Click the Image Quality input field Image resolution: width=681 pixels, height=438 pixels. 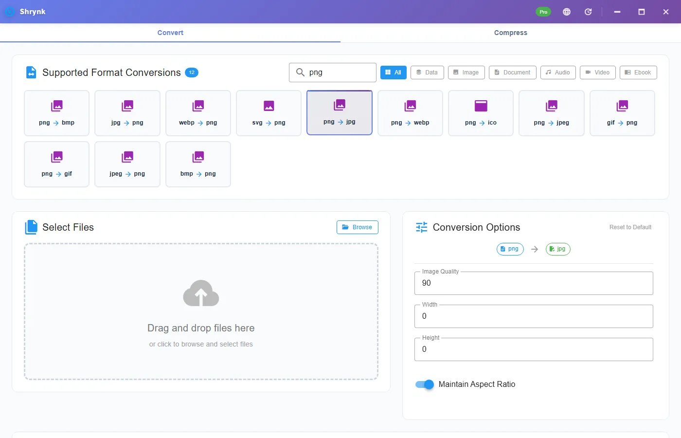pos(534,283)
